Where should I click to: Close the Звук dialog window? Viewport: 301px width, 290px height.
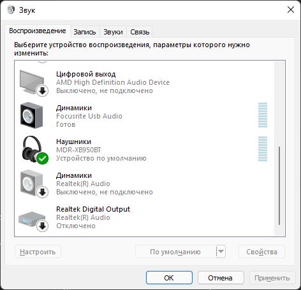[291, 10]
